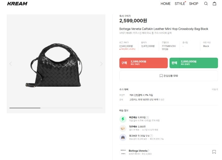Click the fast delivery lightning icon

[x=123, y=119]
